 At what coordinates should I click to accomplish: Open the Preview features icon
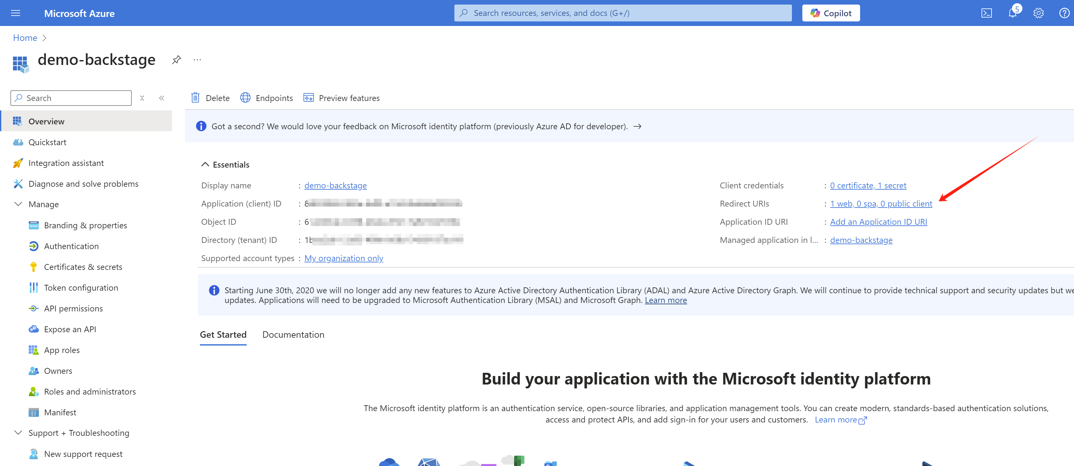coord(309,98)
